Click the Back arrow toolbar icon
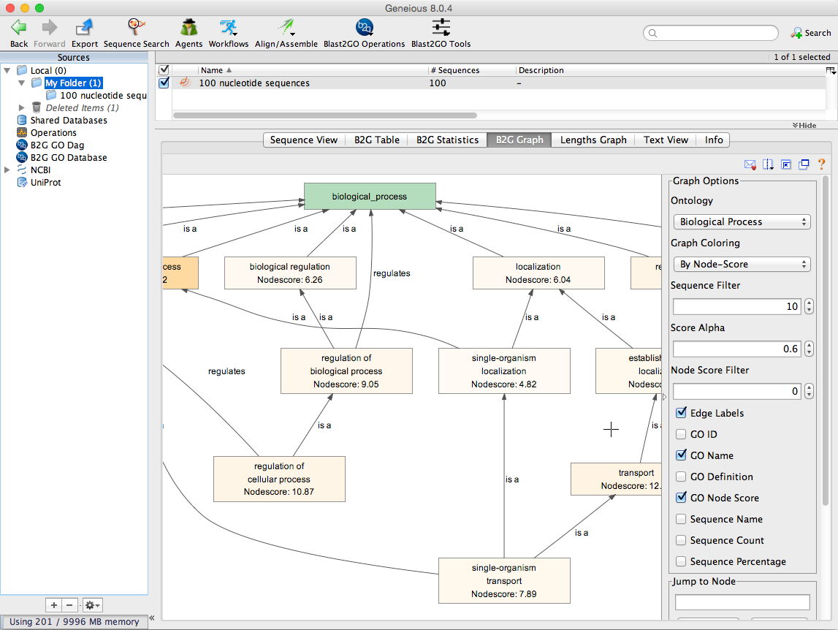This screenshot has width=838, height=630. [x=19, y=27]
